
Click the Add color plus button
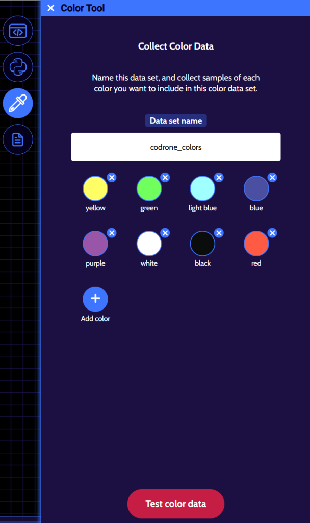(x=95, y=299)
